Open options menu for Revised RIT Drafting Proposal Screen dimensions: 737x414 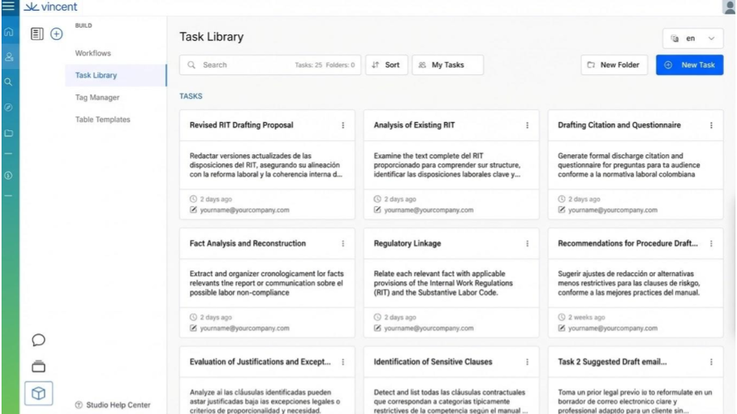click(342, 126)
